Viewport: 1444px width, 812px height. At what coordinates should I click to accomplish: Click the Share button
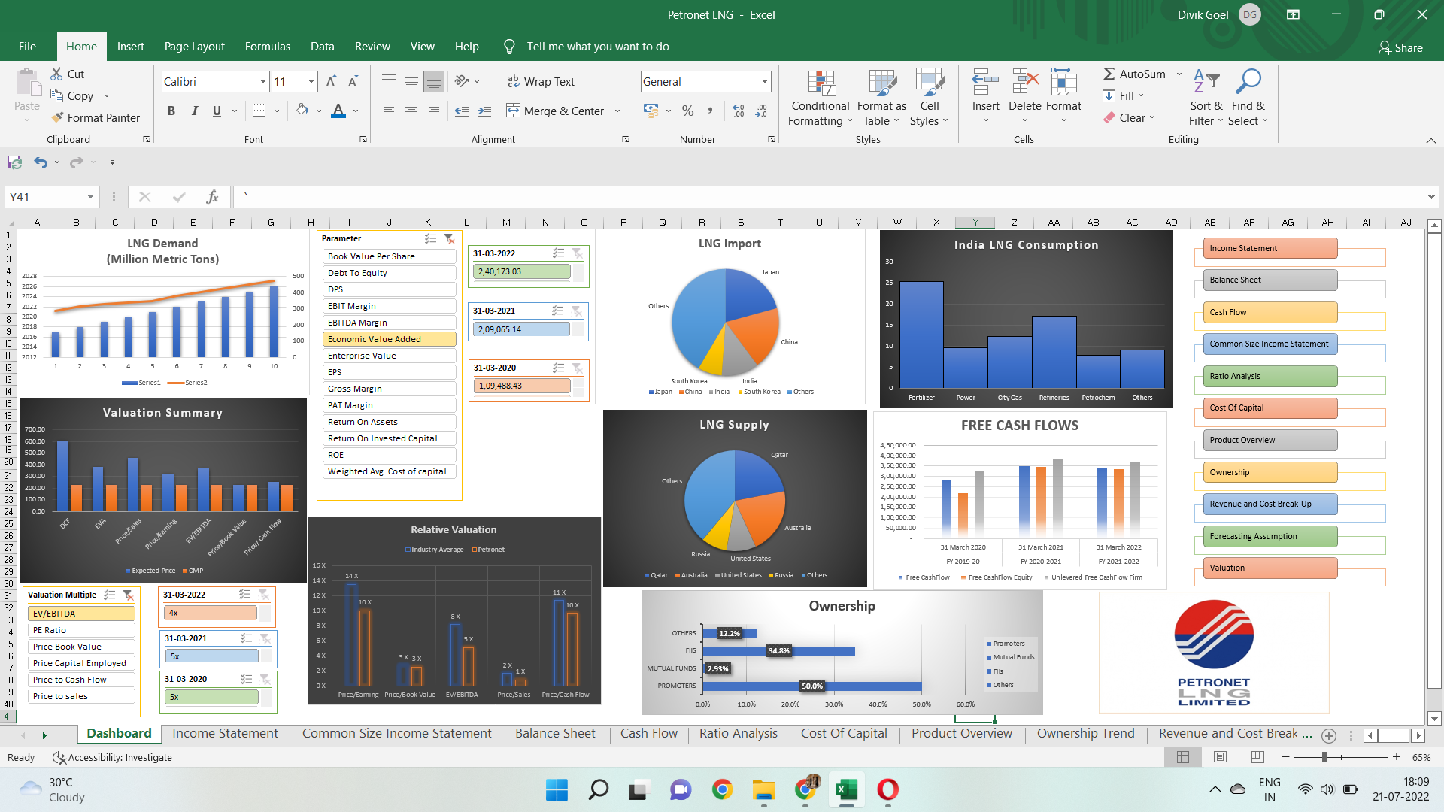[x=1400, y=47]
